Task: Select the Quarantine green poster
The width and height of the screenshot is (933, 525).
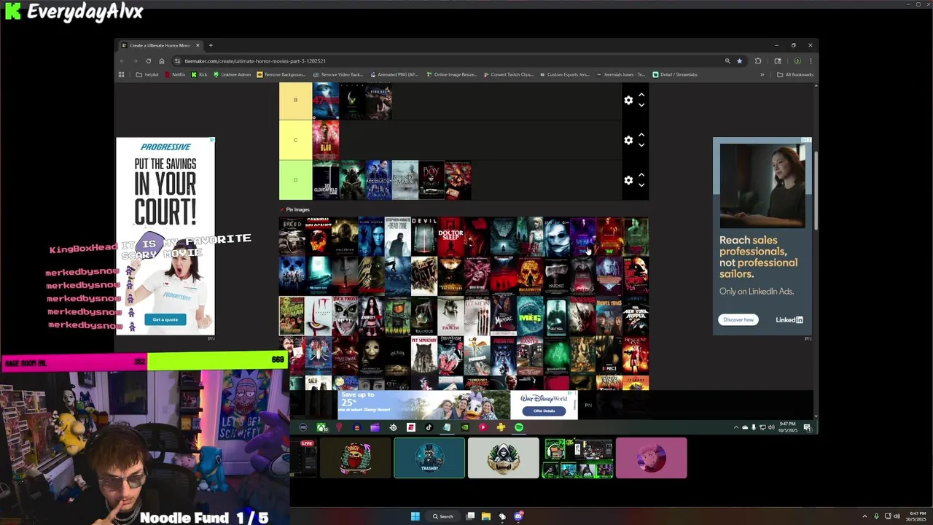Action: pos(556,354)
